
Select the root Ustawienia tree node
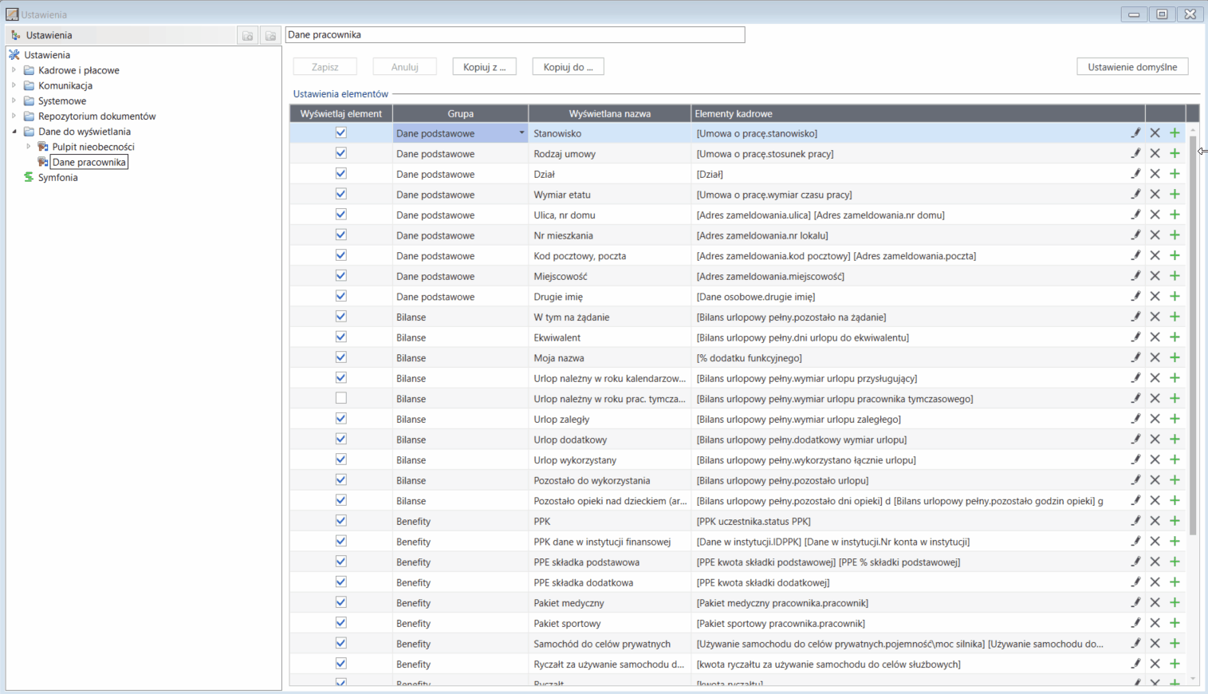(x=47, y=55)
